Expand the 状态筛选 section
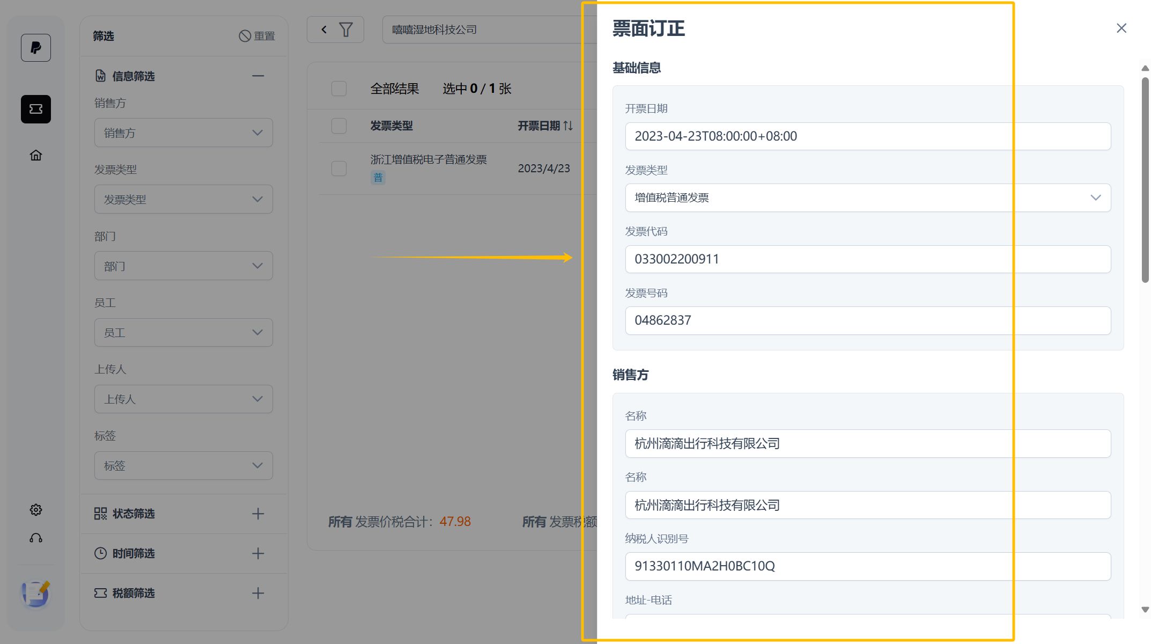The image size is (1151, 644). pos(258,514)
